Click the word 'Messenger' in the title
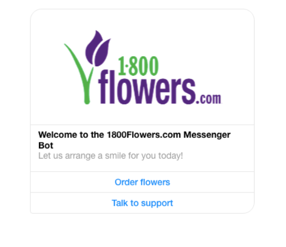286x247 pixels. (x=207, y=135)
